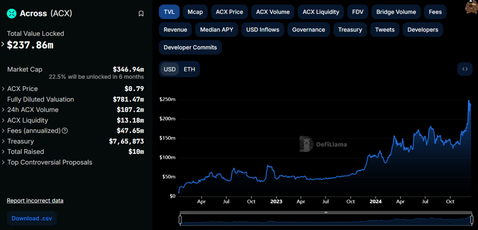Toggle the TVL chart metric
The width and height of the screenshot is (478, 230).
coord(169,12)
